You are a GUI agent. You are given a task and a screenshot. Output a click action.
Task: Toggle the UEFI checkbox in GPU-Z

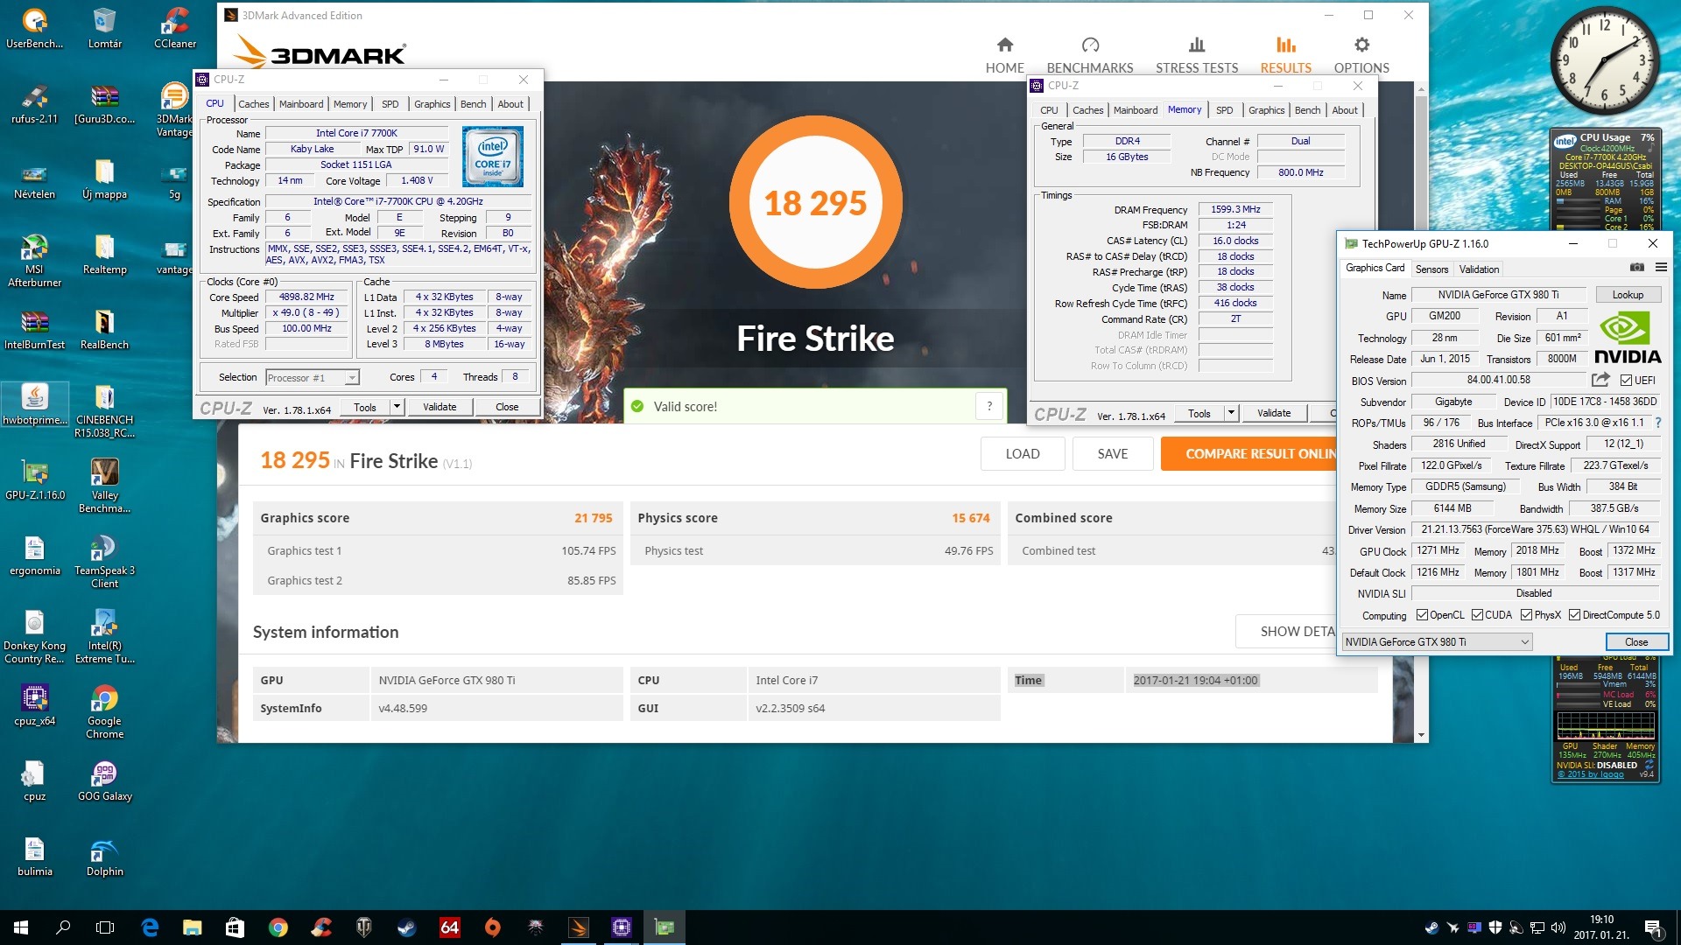click(1626, 381)
